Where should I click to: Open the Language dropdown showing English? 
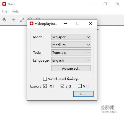pyautogui.click(x=71, y=60)
